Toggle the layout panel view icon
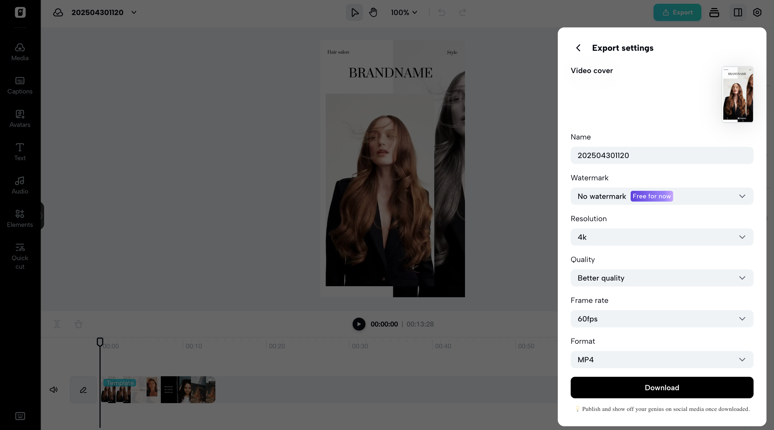Image resolution: width=774 pixels, height=430 pixels. pos(738,12)
